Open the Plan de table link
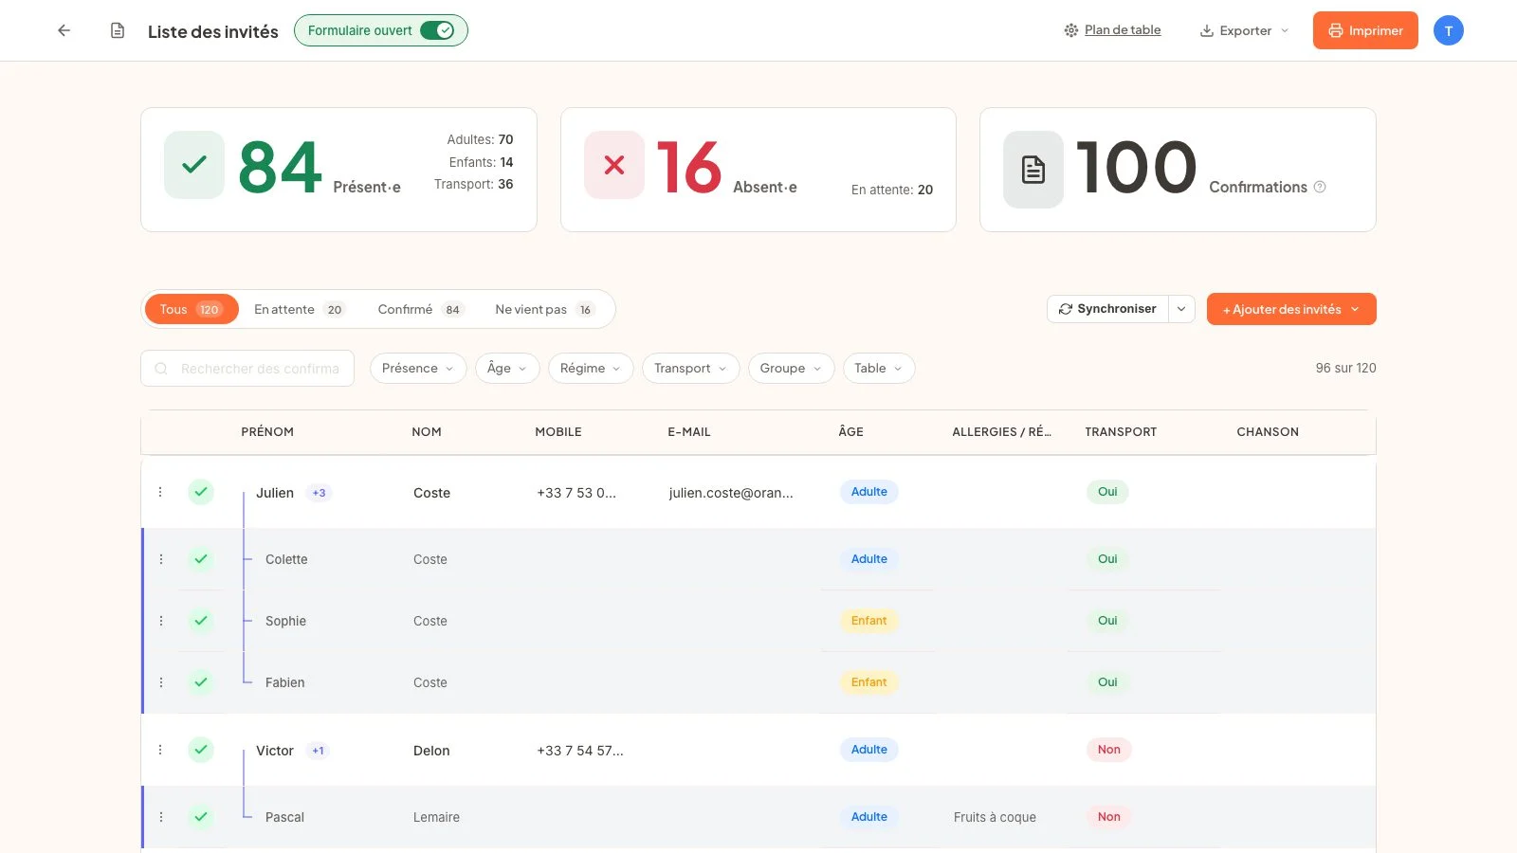This screenshot has height=853, width=1517. click(1112, 30)
